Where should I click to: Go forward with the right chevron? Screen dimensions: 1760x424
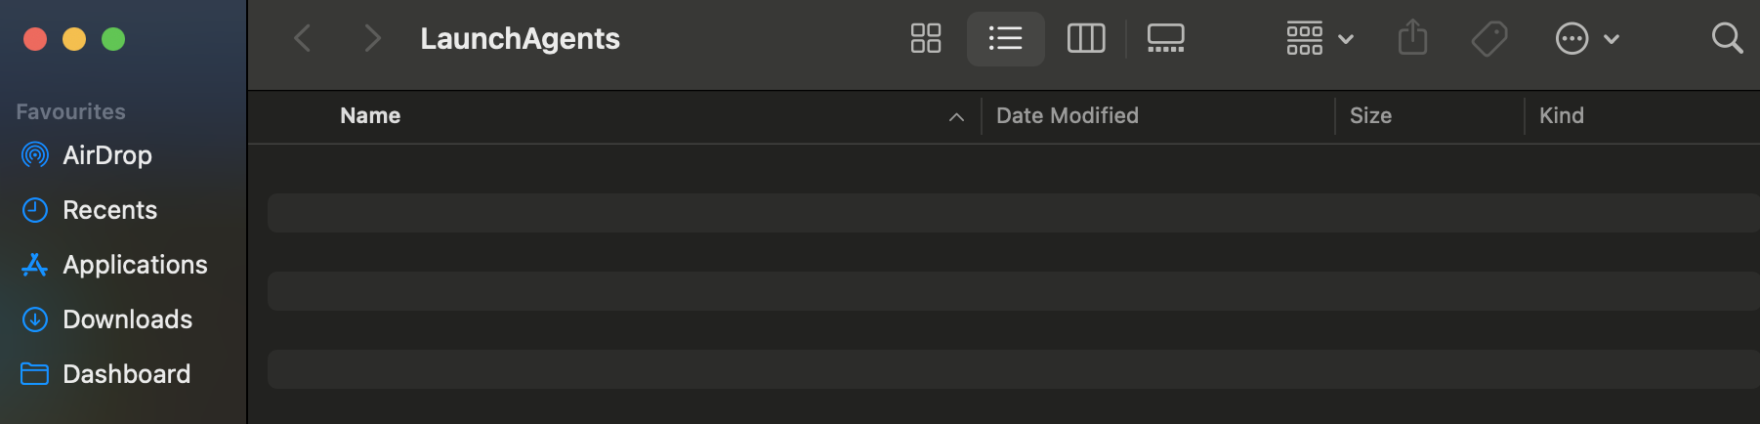(x=371, y=39)
